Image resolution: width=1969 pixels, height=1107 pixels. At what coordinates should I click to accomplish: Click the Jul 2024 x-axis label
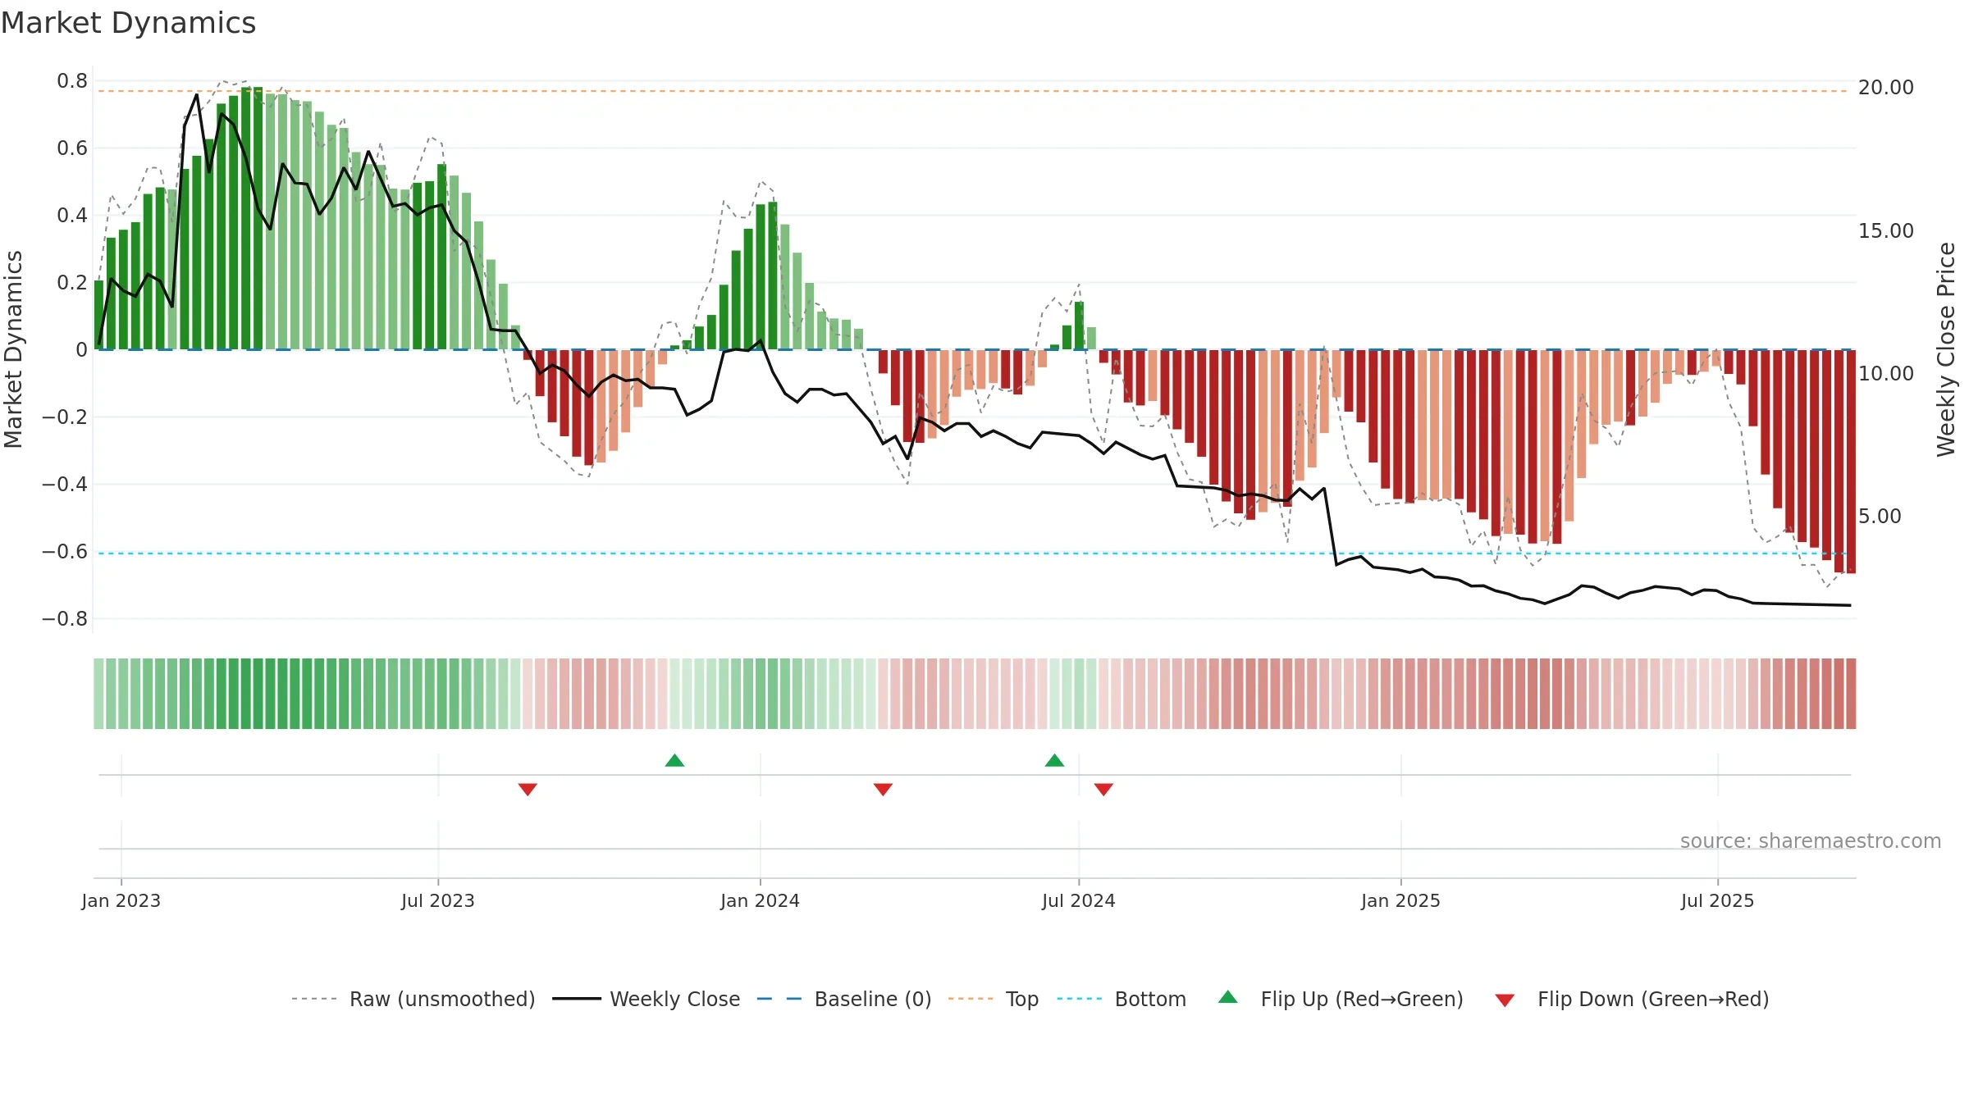pos(1079,900)
